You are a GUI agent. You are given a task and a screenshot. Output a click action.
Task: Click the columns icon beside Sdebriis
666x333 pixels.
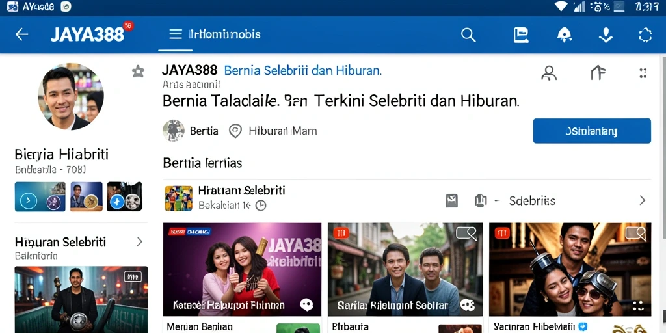[x=481, y=200]
